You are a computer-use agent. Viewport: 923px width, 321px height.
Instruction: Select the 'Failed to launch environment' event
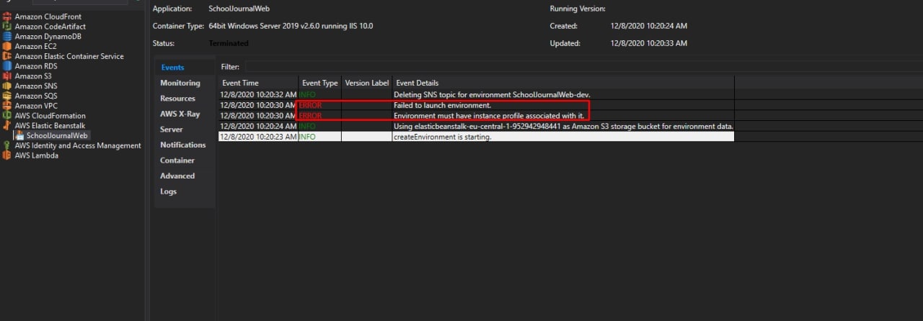click(x=477, y=105)
